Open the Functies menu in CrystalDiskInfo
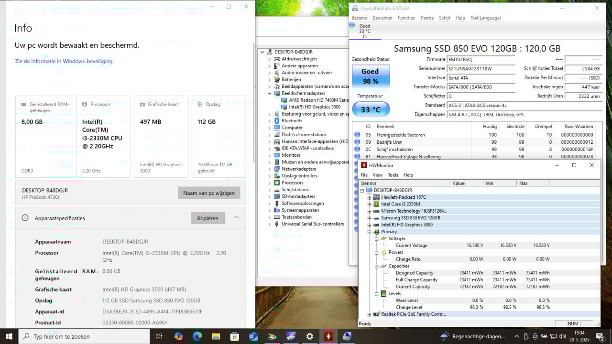This screenshot has width=612, height=344. [x=406, y=18]
